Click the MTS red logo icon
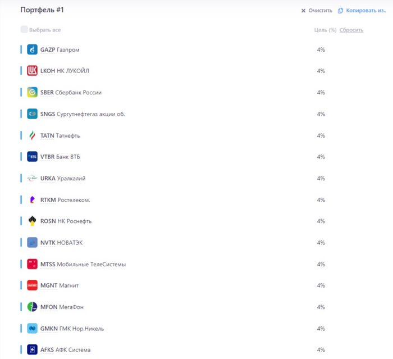 click(32, 264)
